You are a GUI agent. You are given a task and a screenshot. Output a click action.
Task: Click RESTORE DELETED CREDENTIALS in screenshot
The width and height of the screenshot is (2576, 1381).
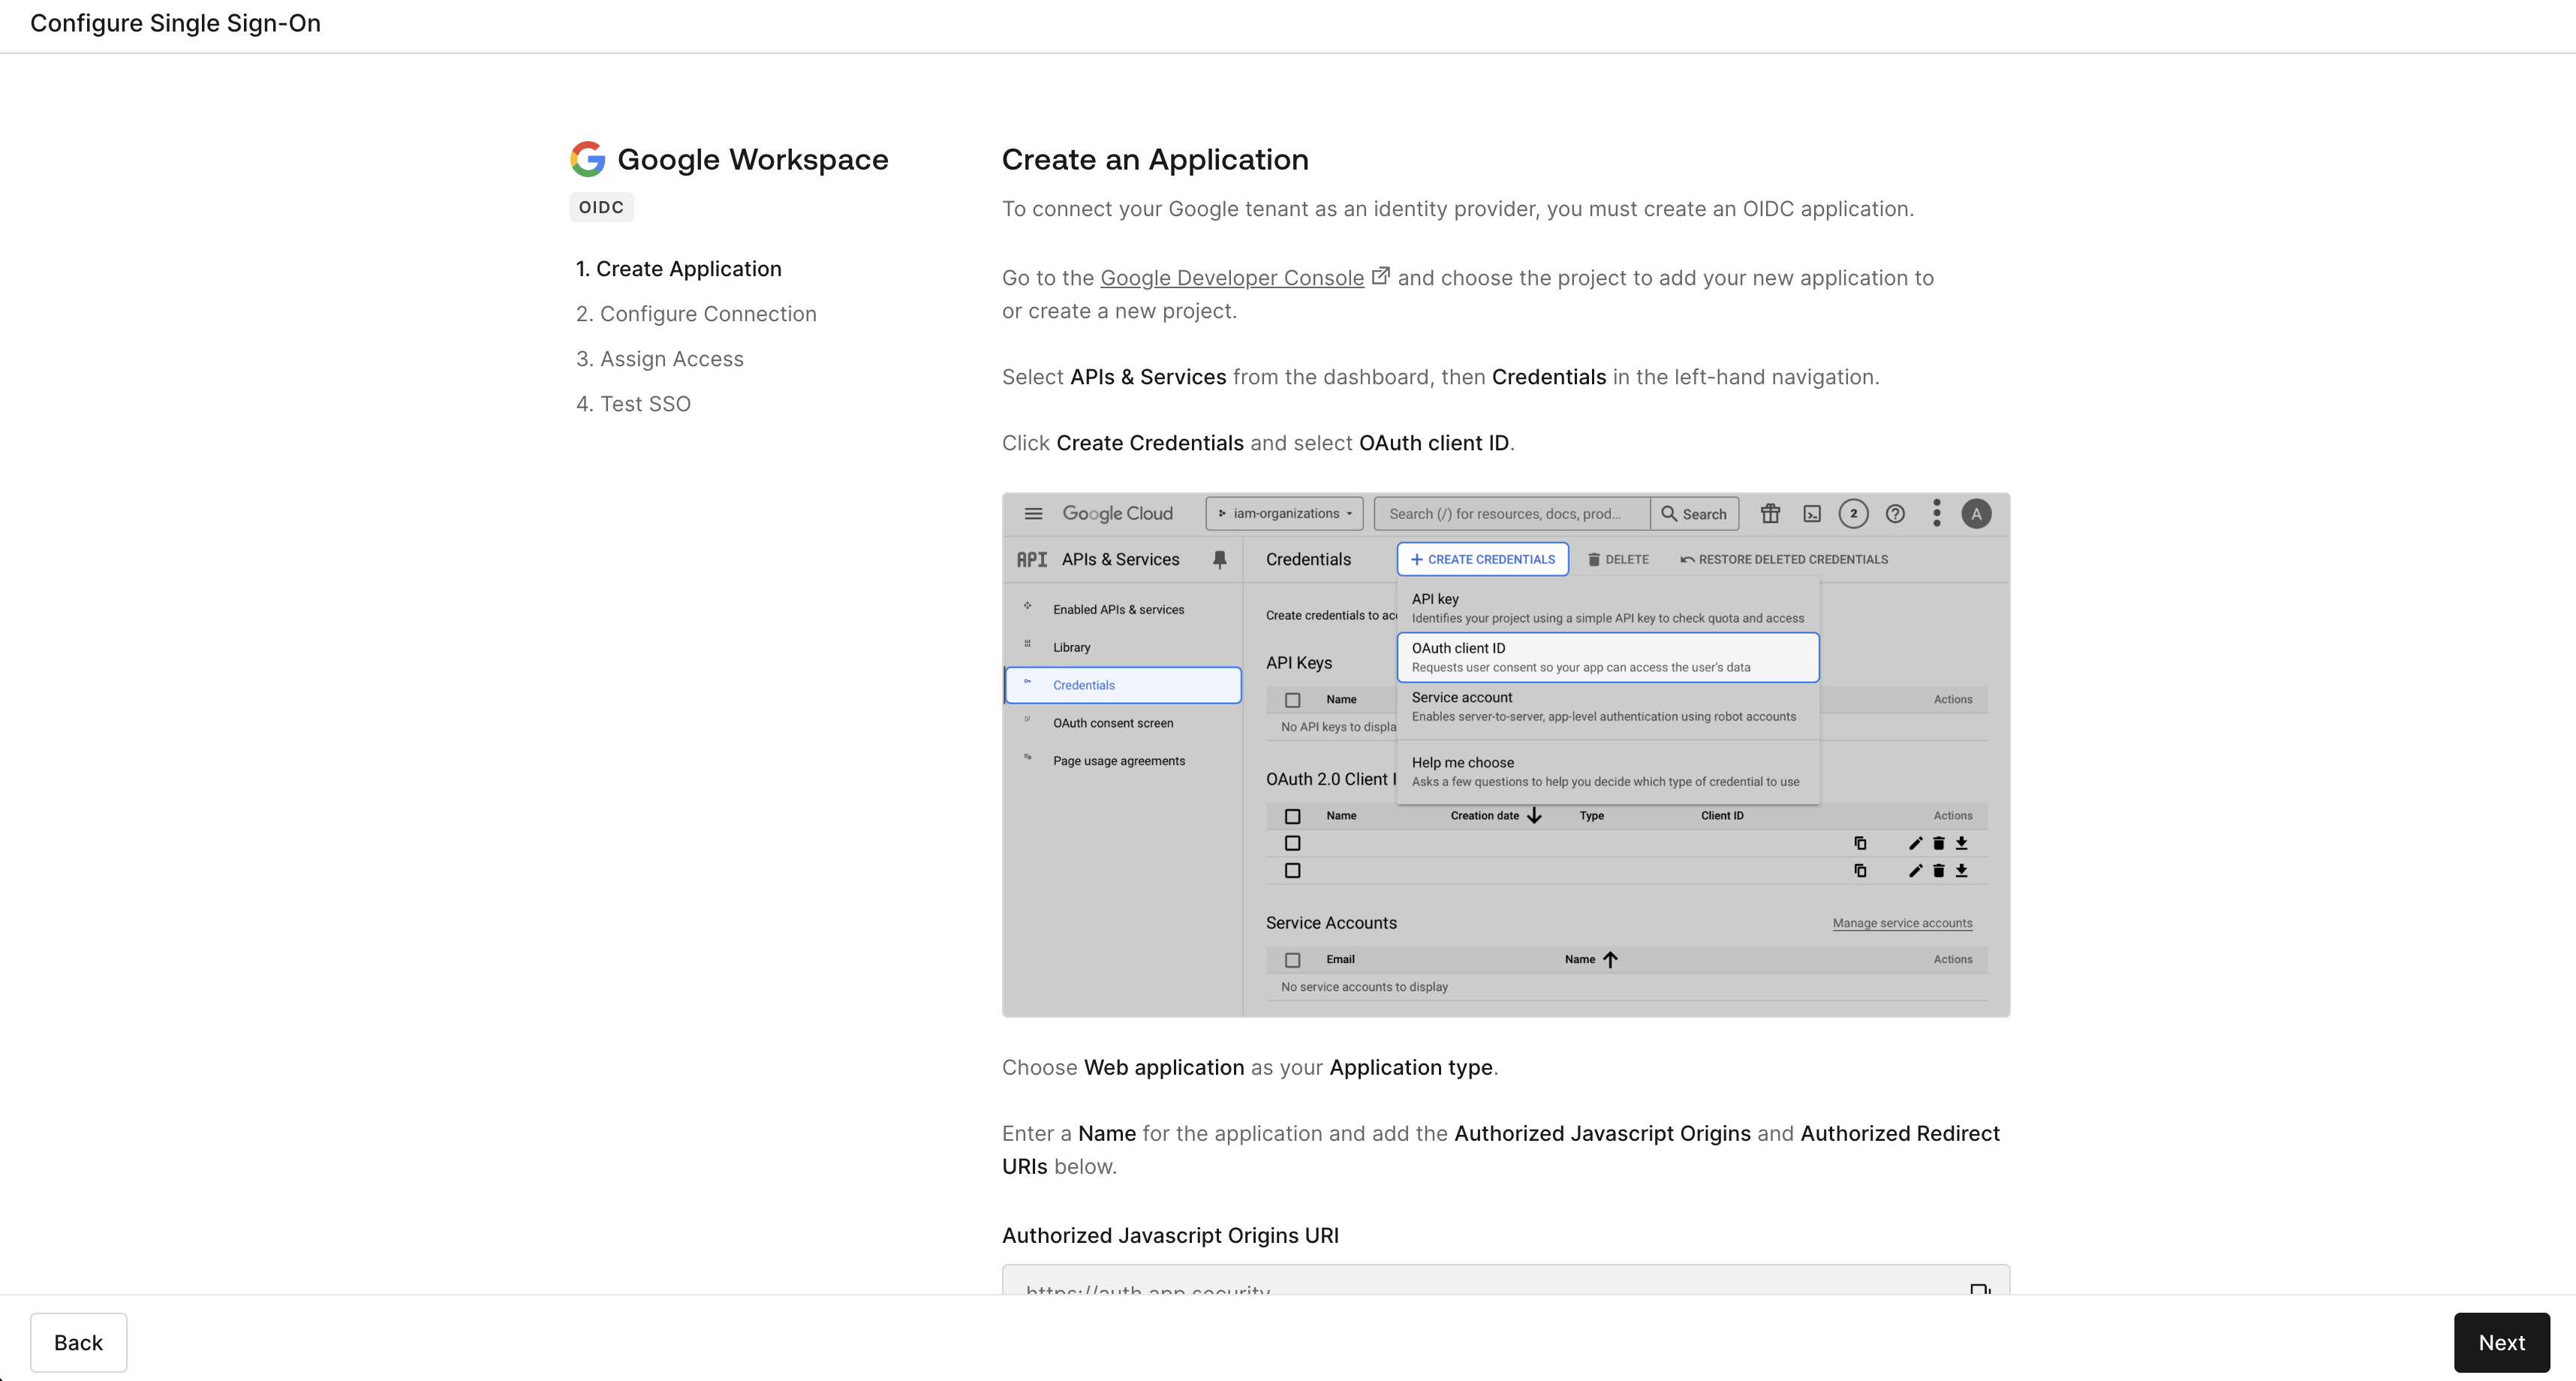click(1784, 560)
